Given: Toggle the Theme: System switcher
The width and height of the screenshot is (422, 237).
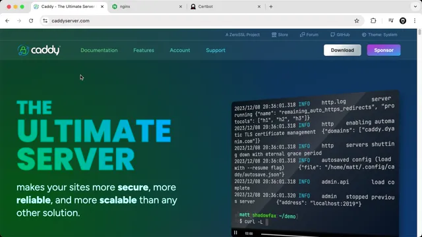Looking at the screenshot, I should click(379, 35).
